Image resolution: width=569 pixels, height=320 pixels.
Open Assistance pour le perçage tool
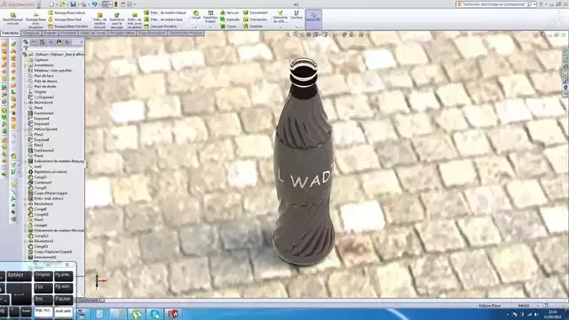pos(117,21)
